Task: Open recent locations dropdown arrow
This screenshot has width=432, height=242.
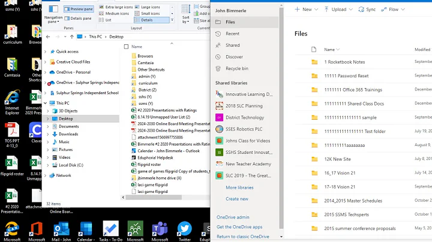Action: coord(65,37)
